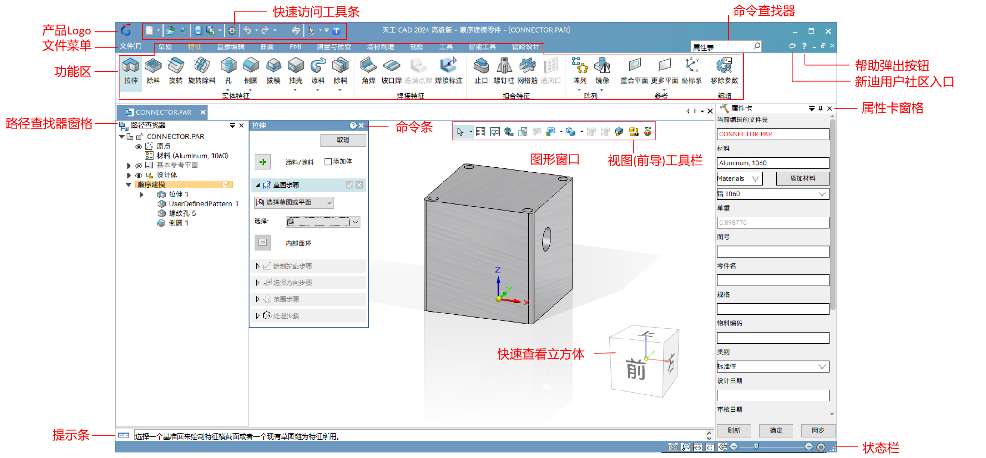Click the 同步 button

818,430
